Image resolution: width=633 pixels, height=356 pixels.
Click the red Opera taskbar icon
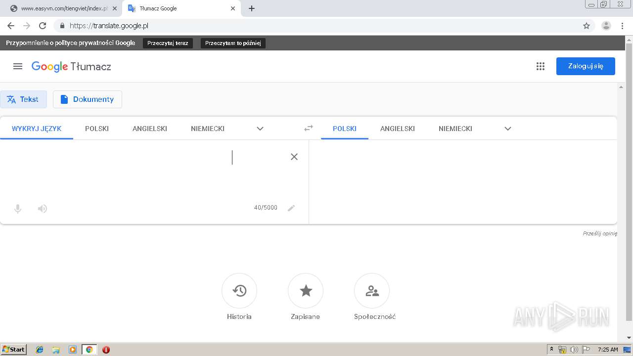click(106, 350)
